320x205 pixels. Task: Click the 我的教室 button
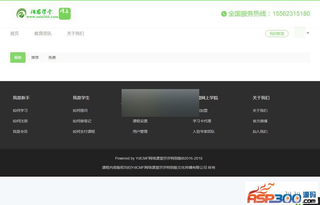pyautogui.click(x=277, y=34)
